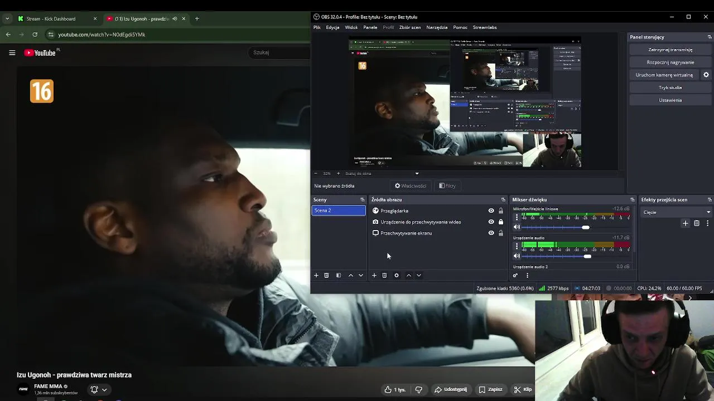Toggle lock on Przechwytywanie ekranu source

(x=501, y=233)
